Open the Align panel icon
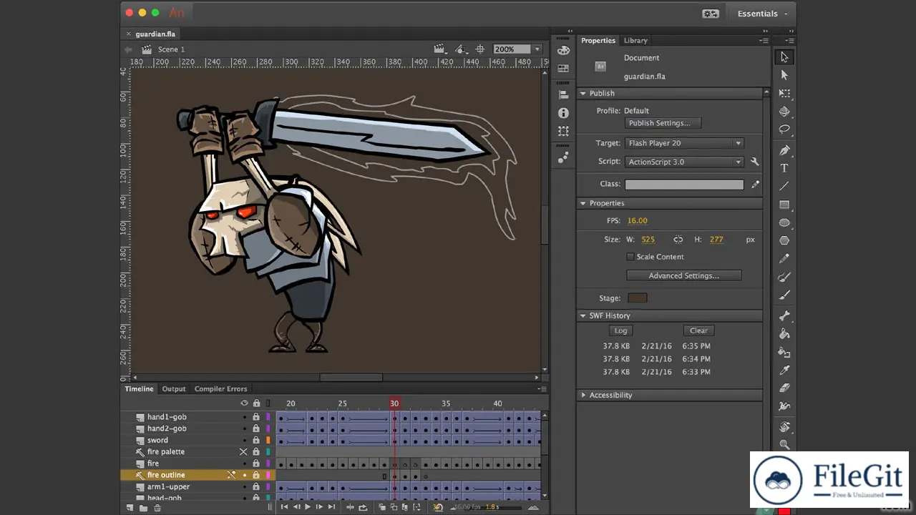The image size is (916, 515). click(x=563, y=94)
